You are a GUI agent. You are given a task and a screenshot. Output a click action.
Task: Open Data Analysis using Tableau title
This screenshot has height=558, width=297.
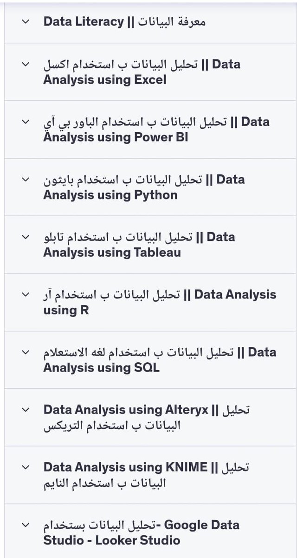139,245
